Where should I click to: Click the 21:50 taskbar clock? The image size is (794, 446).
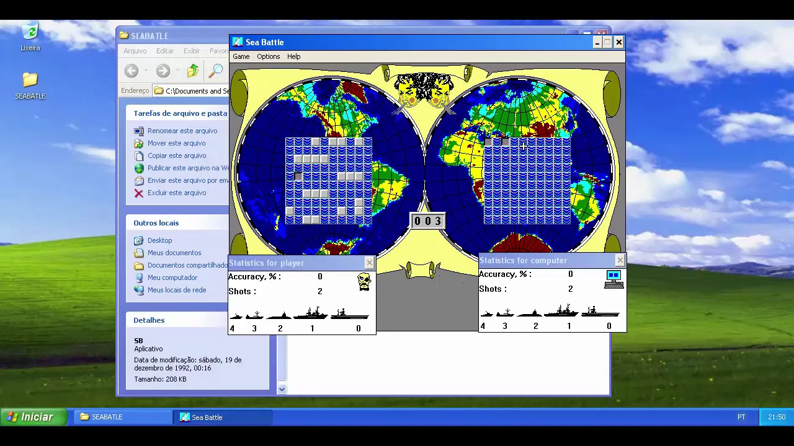tap(777, 417)
